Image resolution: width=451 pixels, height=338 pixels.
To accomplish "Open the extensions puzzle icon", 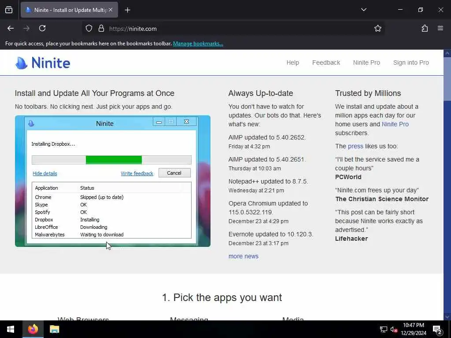I will (425, 29).
